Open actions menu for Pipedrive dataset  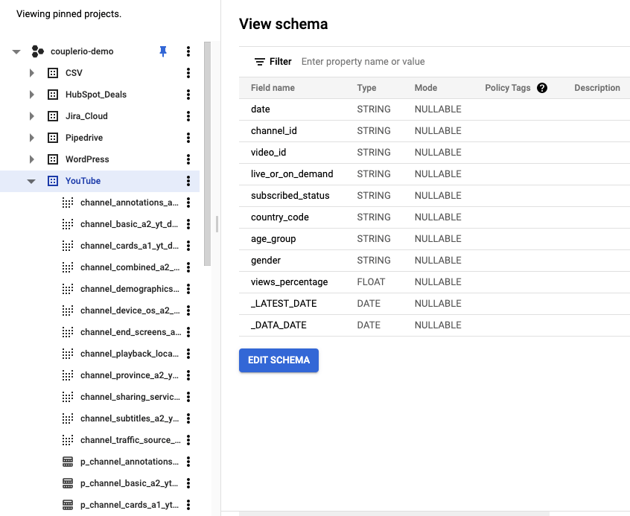(x=188, y=138)
